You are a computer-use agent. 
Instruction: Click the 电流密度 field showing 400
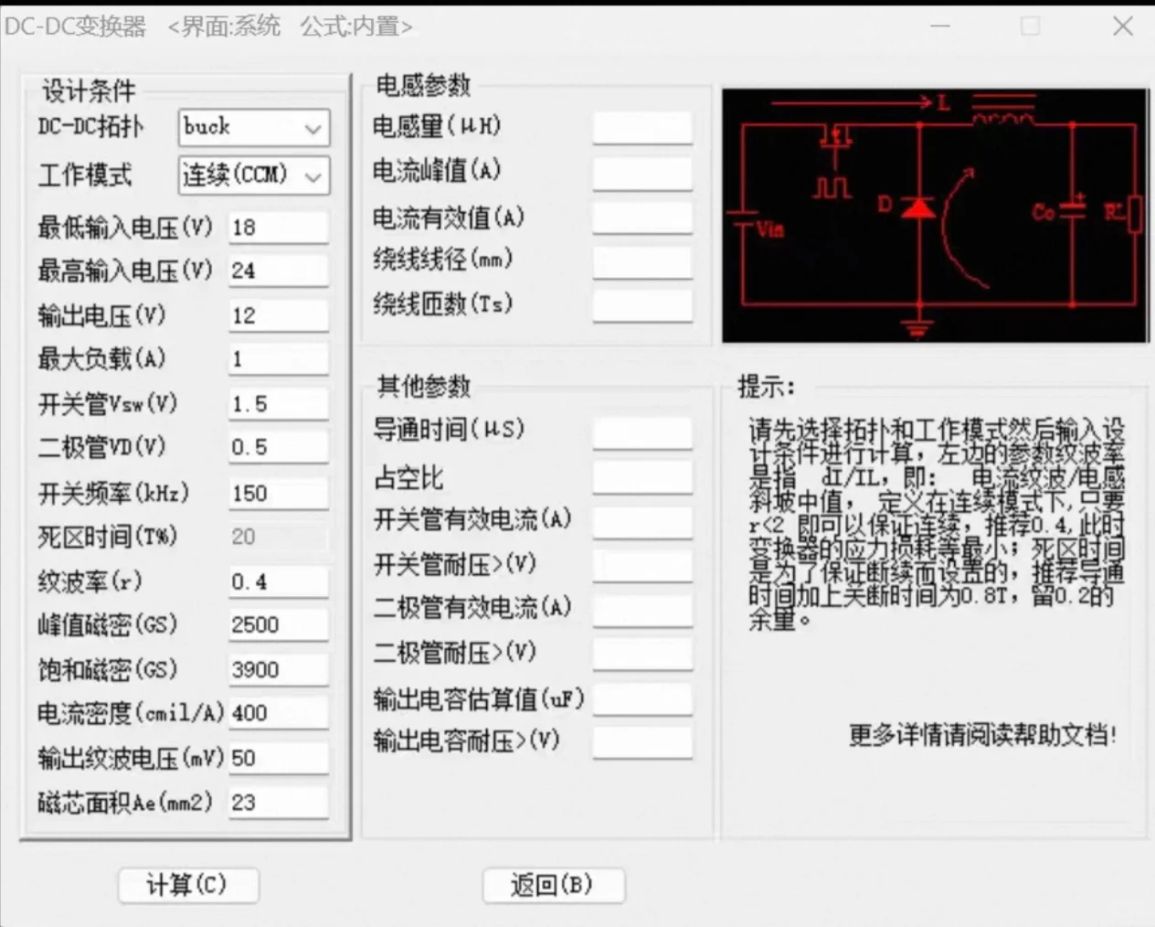278,712
